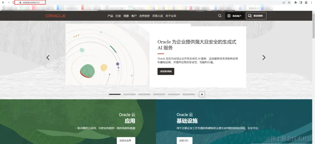This screenshot has height=144, width=315.
Task: Click the carousel play button
Action: 202,94
